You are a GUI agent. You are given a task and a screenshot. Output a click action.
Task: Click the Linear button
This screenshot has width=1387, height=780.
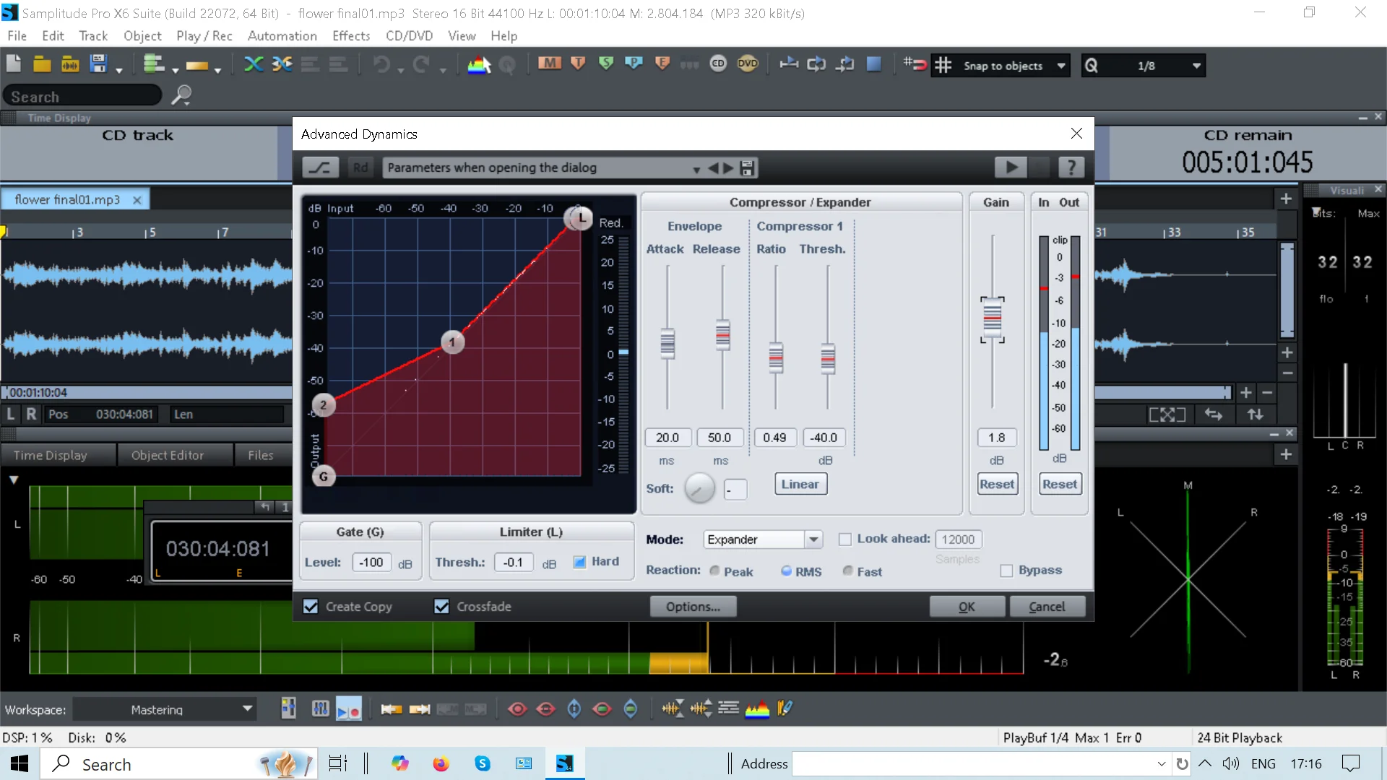pos(800,484)
